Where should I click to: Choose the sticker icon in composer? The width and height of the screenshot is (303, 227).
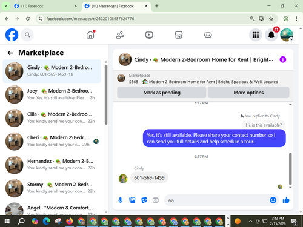144,200
